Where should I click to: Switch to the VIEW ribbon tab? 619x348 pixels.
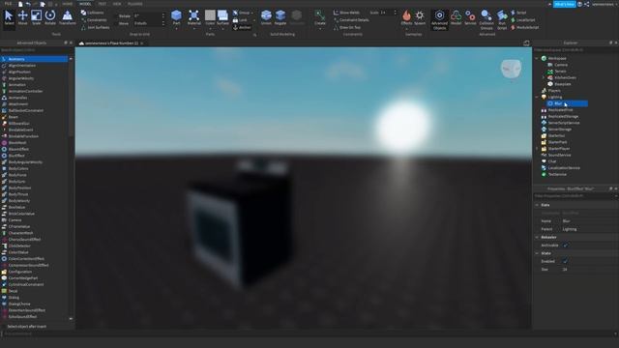(117, 4)
